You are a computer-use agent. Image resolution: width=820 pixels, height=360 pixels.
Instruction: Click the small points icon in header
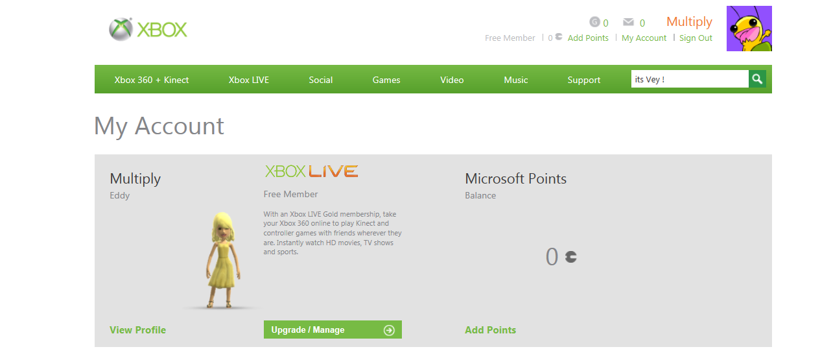click(559, 37)
